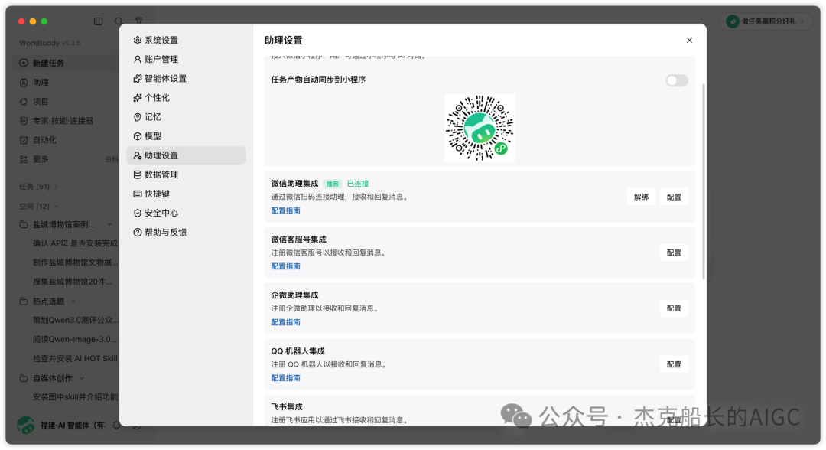826x450 pixels.
Task: Select the 记忆 settings section
Action: 186,117
